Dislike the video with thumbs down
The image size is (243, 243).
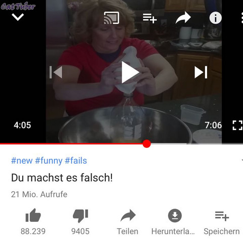[80, 216]
